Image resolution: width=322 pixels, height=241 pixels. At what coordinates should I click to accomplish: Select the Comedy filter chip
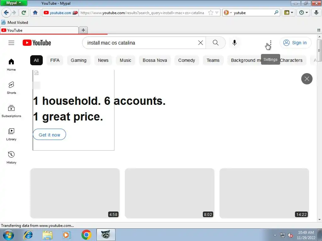click(x=186, y=60)
